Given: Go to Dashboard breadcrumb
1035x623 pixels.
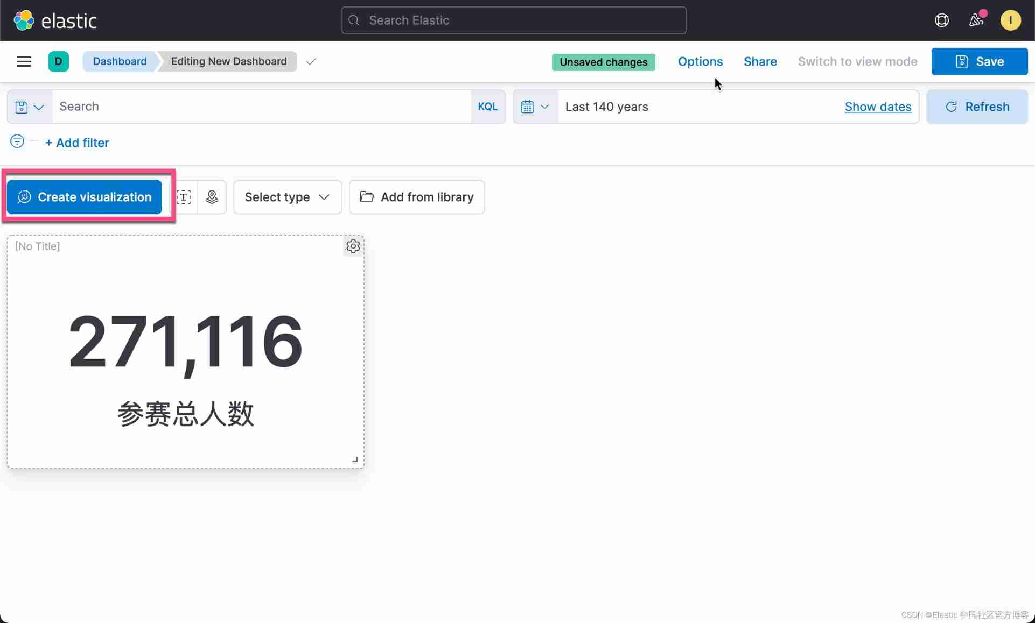Looking at the screenshot, I should tap(120, 61).
